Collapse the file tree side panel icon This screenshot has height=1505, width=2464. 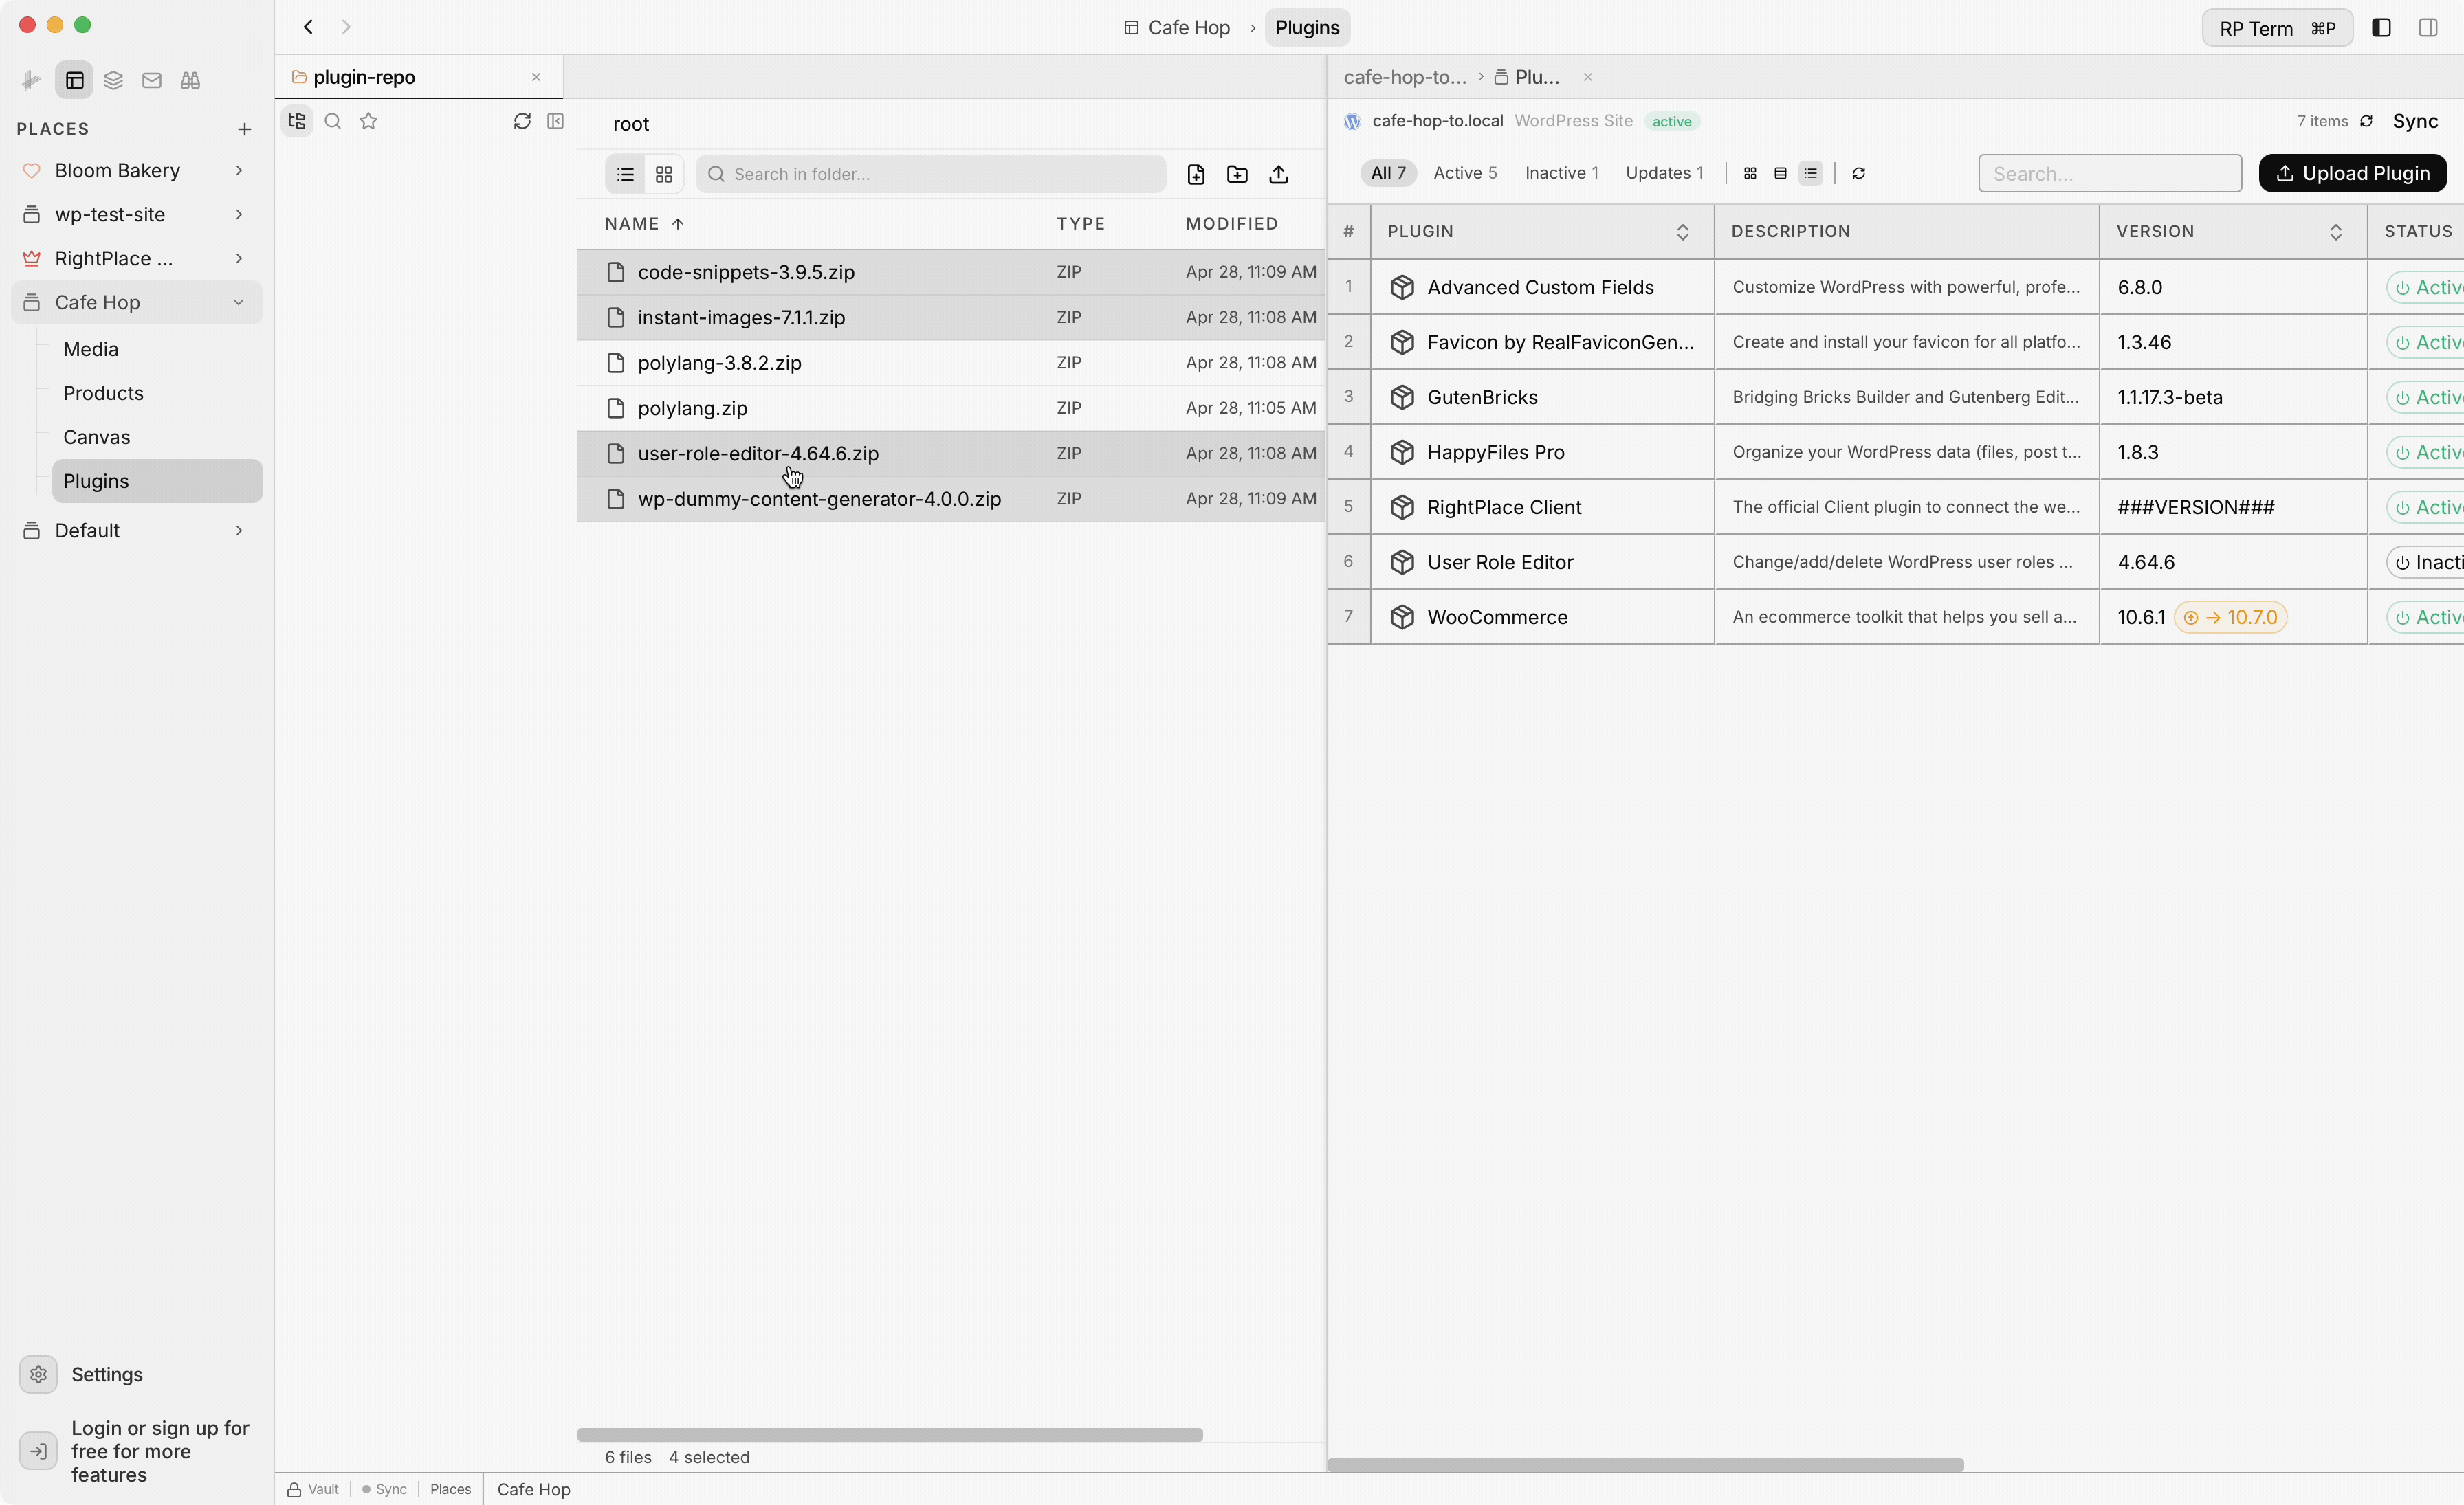(x=556, y=121)
